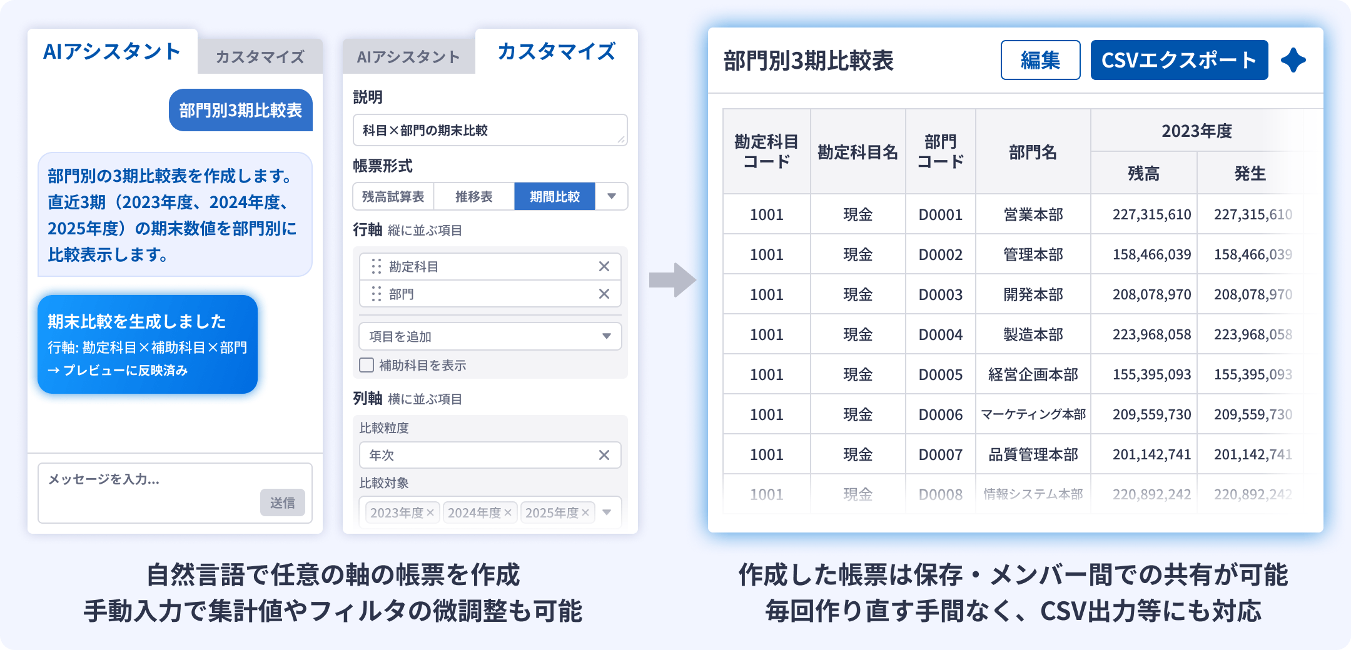The width and height of the screenshot is (1351, 650).
Task: Remove the 2023年度 tag
Action: coord(430,513)
